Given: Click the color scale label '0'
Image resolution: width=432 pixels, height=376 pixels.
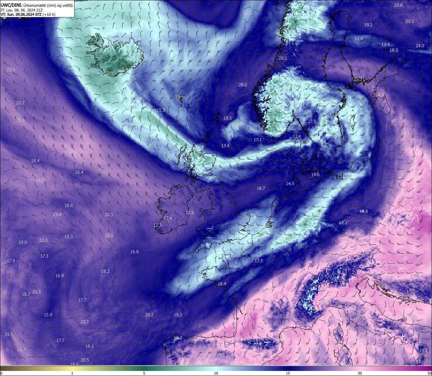Looking at the screenshot, I should click(1, 373).
